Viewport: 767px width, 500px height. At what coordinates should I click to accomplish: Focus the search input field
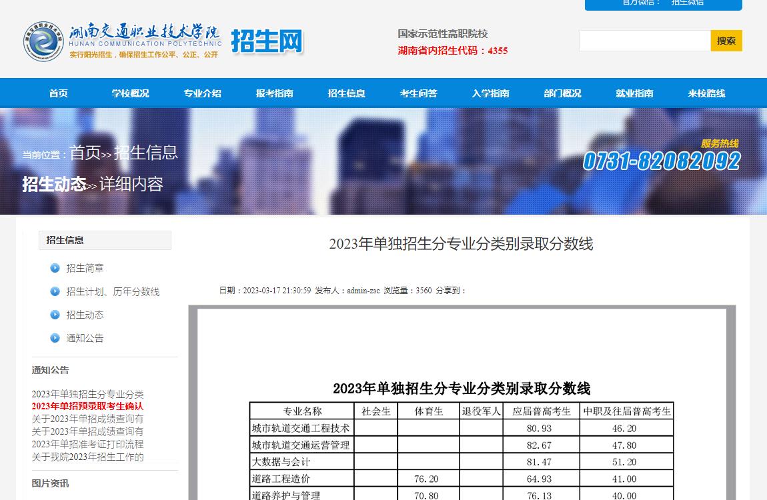645,41
